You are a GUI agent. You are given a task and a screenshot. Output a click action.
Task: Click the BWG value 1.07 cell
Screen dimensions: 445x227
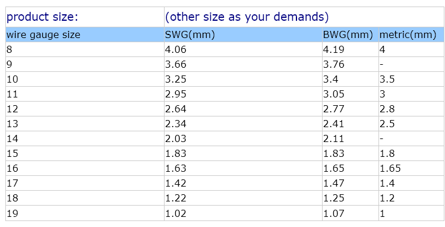(351, 213)
